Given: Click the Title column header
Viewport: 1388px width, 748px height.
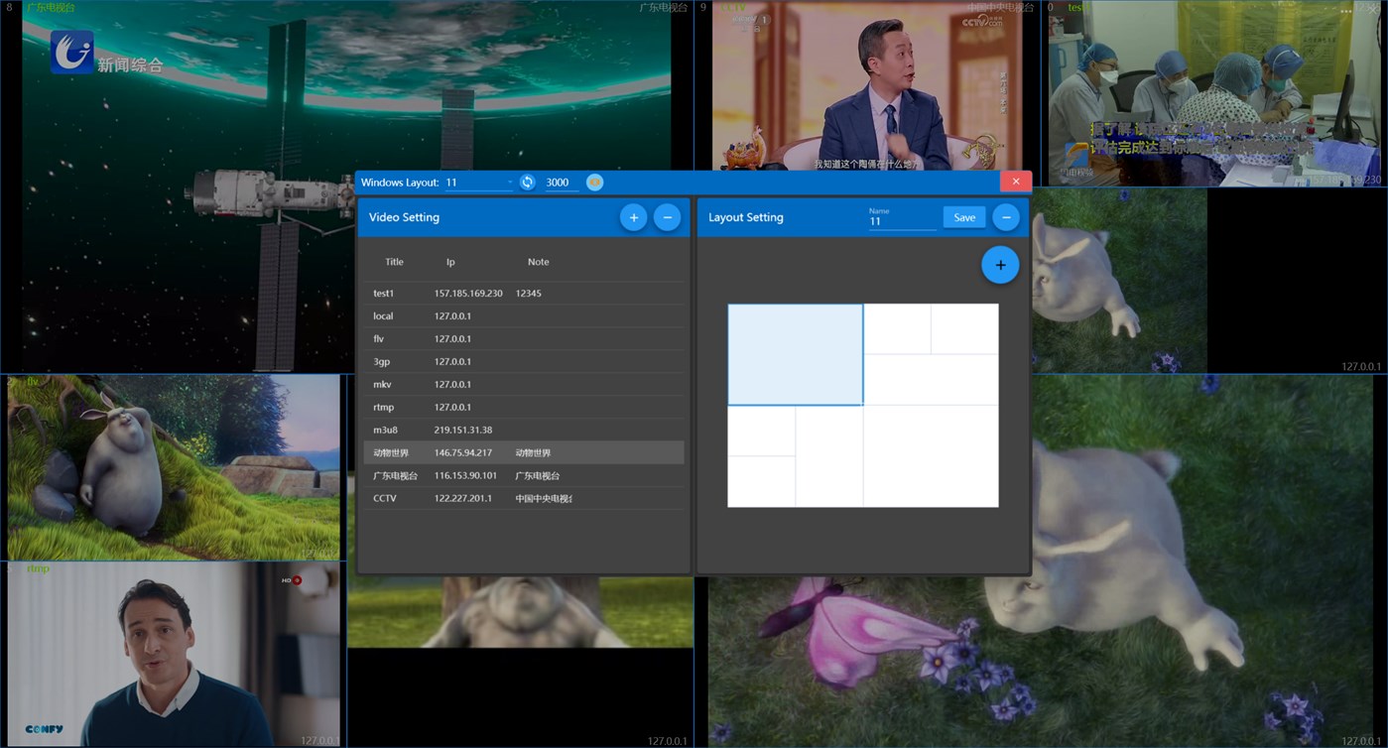Looking at the screenshot, I should tap(394, 262).
